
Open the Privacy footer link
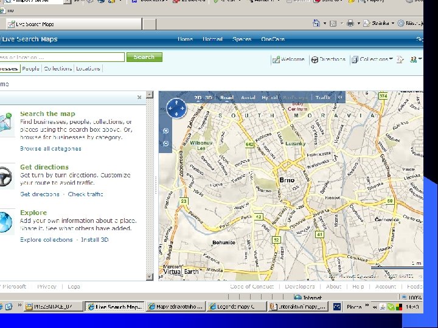(x=47, y=287)
